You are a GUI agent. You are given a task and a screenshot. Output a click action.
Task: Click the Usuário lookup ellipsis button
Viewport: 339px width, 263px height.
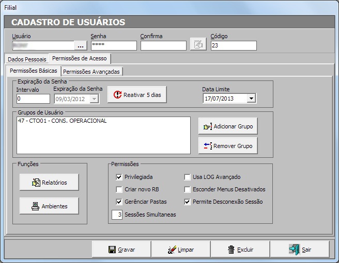(x=80, y=45)
